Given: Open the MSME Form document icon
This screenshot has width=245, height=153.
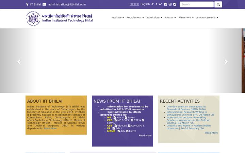Looking at the screenshot, I should coord(127,131).
